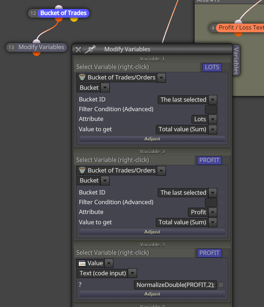This screenshot has height=307, width=264.
Task: Click orange output connector under Modify Variables node
Action: click(x=36, y=53)
